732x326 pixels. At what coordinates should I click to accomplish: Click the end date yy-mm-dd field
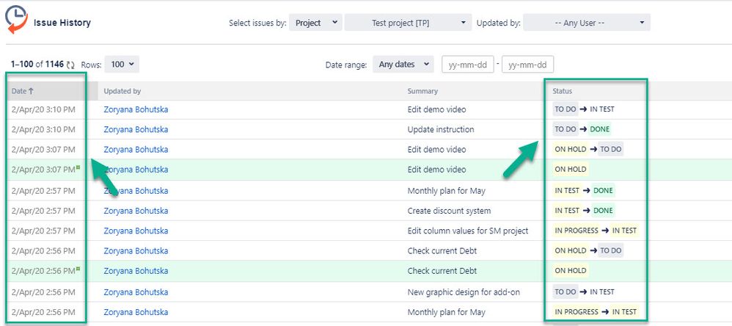click(x=527, y=65)
